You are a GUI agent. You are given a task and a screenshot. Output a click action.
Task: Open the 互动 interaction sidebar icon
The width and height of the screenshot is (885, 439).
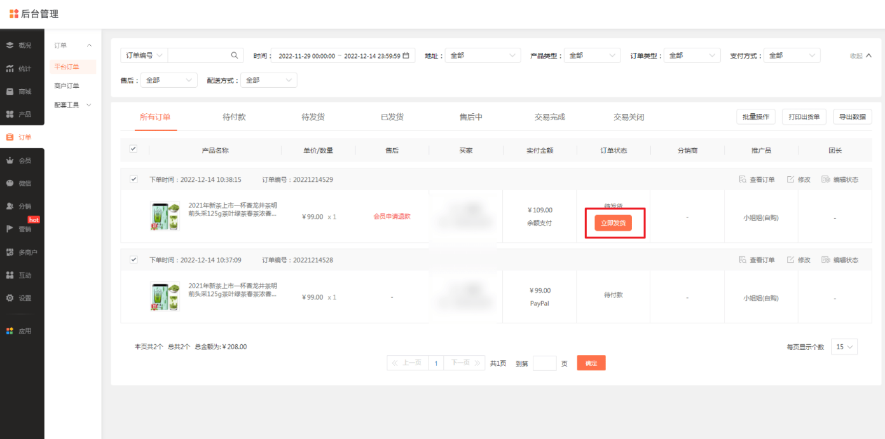coord(10,275)
